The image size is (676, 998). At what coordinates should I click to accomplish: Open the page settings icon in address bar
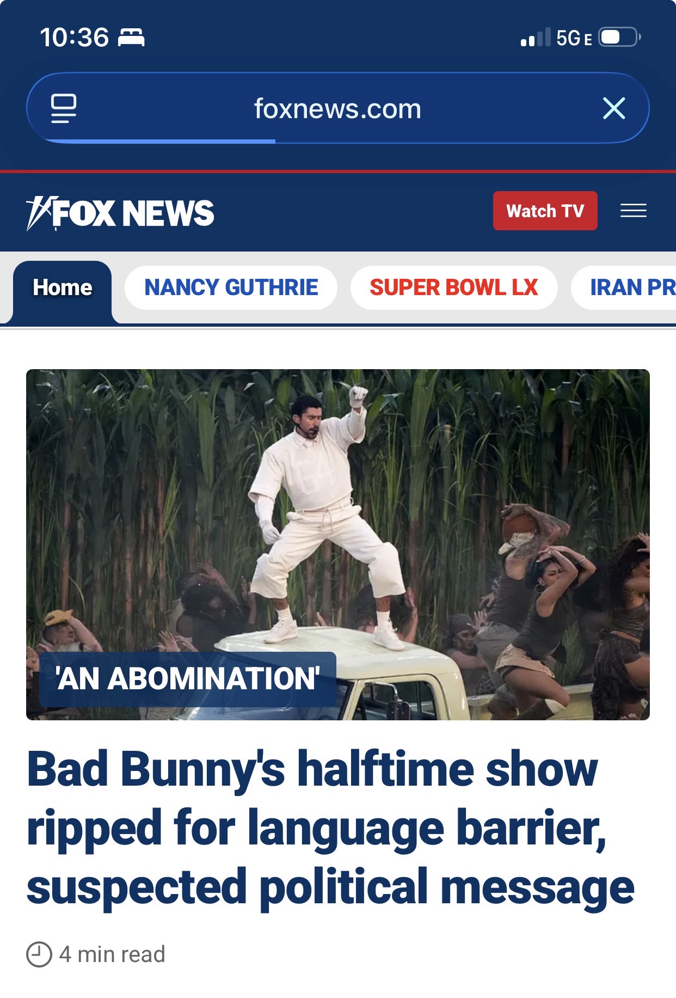(64, 108)
